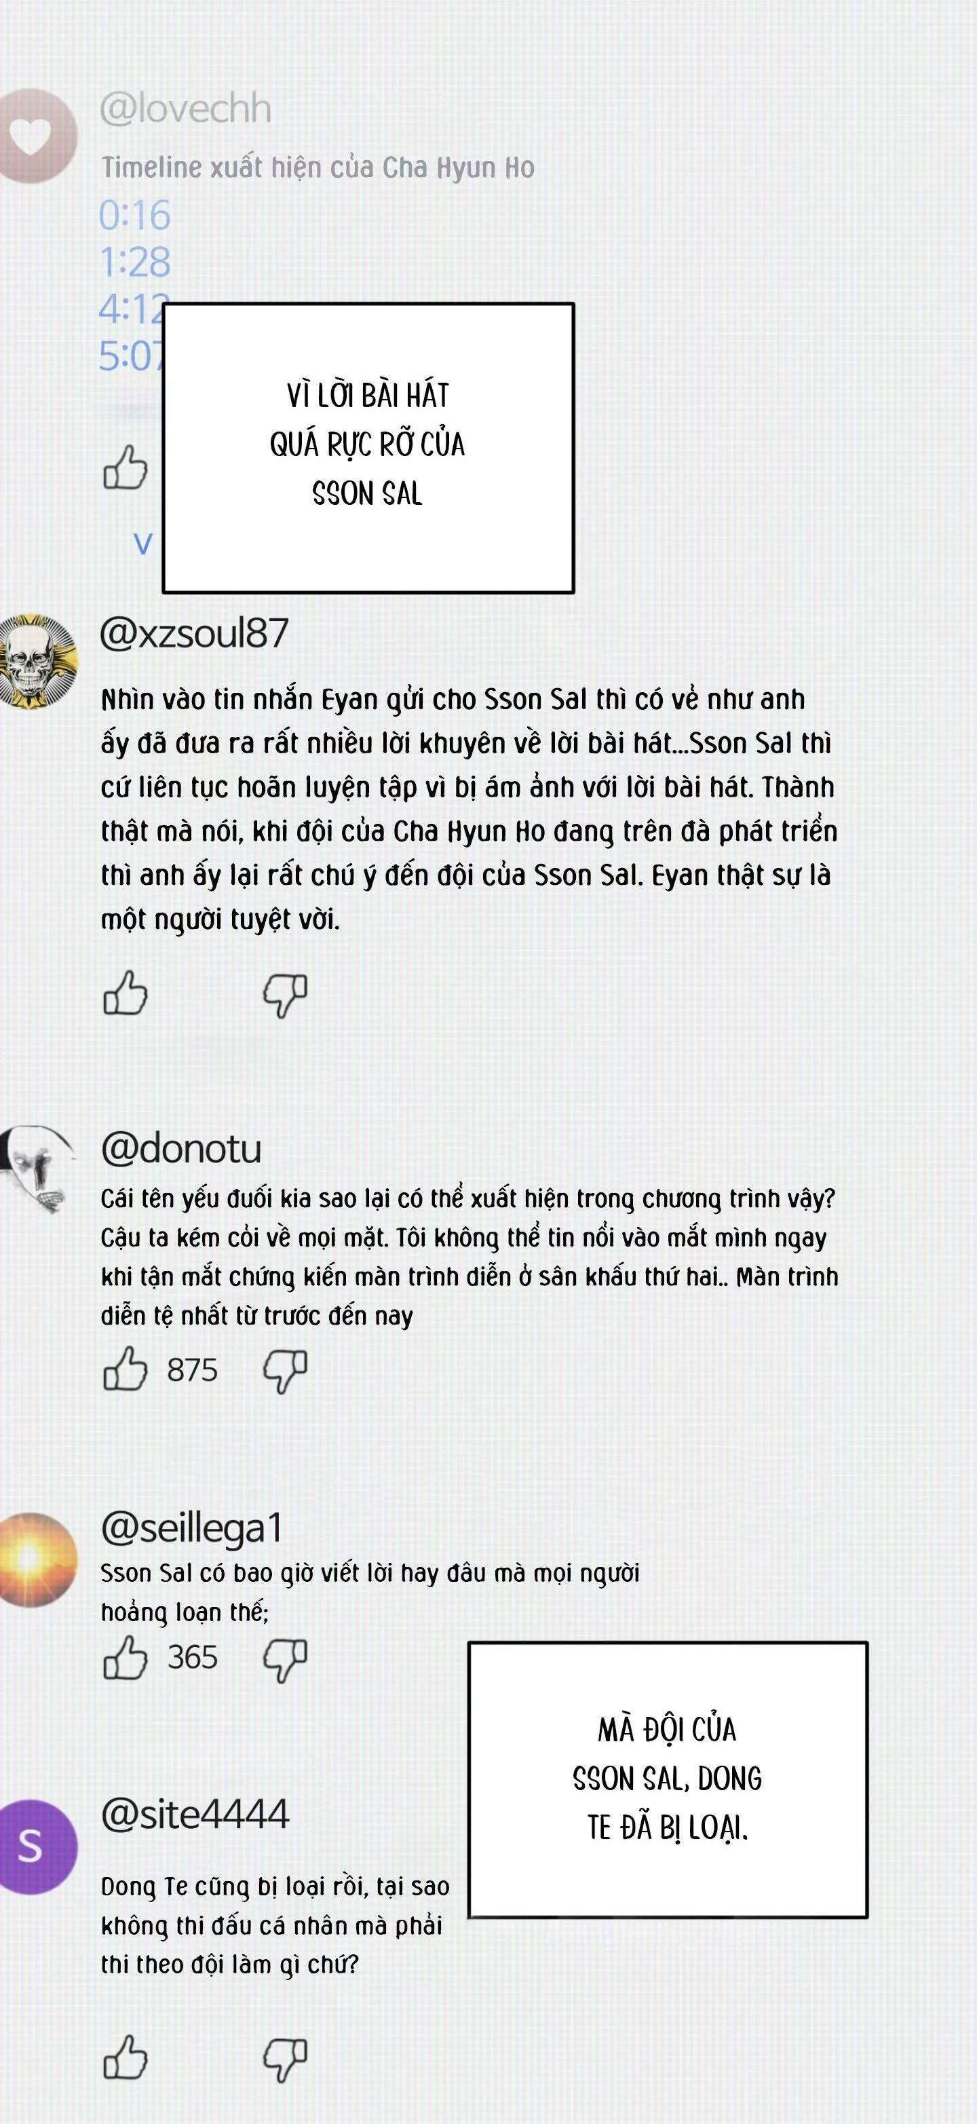Image resolution: width=977 pixels, height=2124 pixels.
Task: Expand replies under @lovechh comment
Action: click(143, 544)
